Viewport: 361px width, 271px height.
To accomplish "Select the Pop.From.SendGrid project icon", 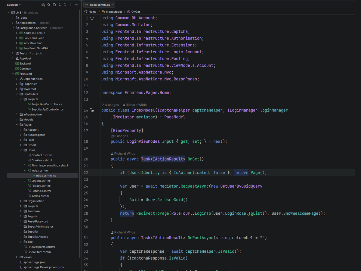I will [x=21, y=48].
